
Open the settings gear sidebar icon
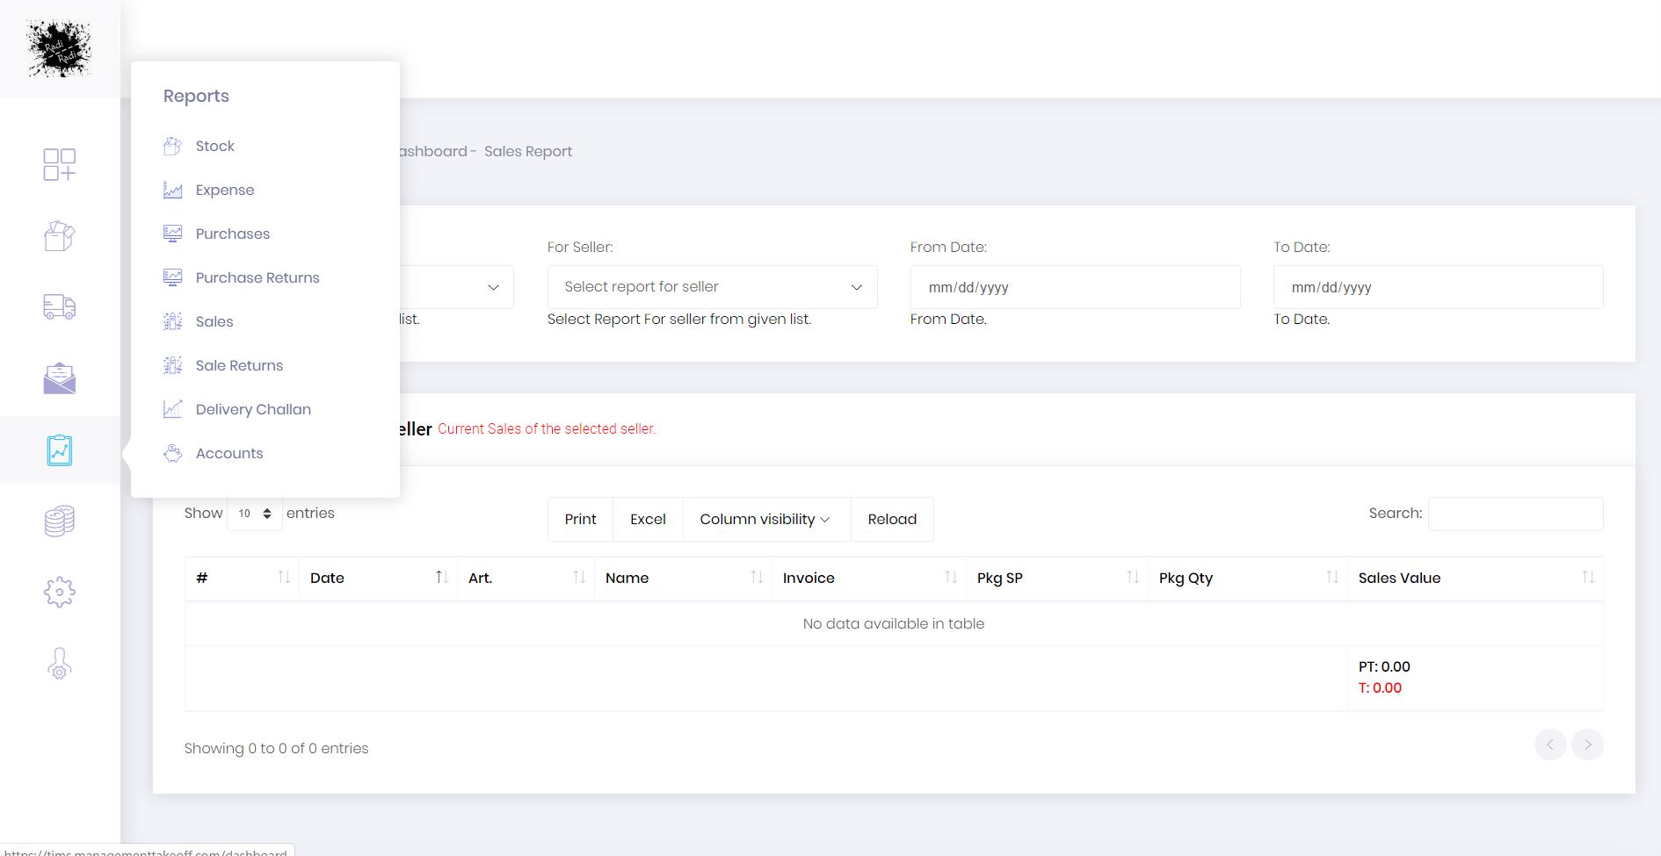pos(60,593)
